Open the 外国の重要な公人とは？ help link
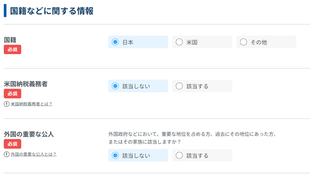 (x=33, y=154)
